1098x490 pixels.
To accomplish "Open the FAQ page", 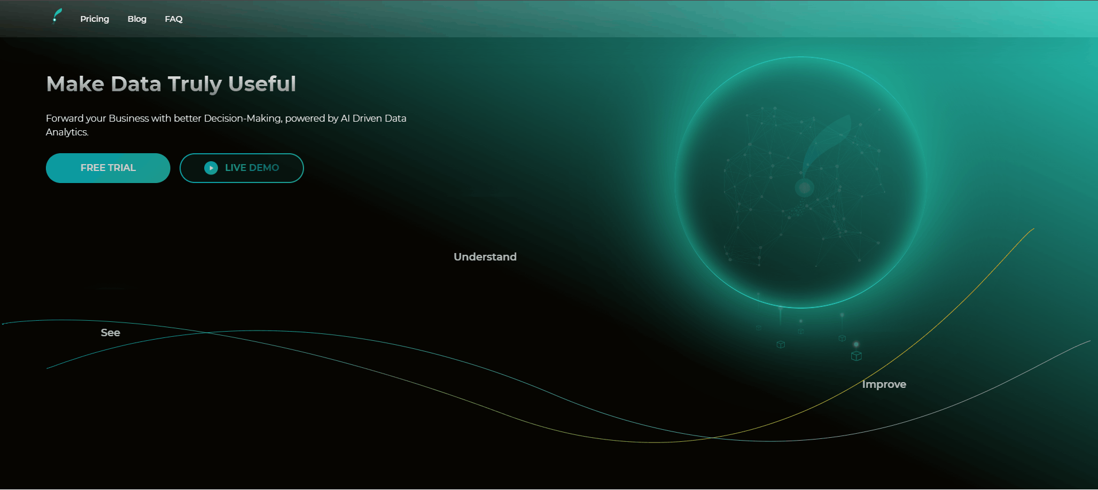I will (x=173, y=19).
